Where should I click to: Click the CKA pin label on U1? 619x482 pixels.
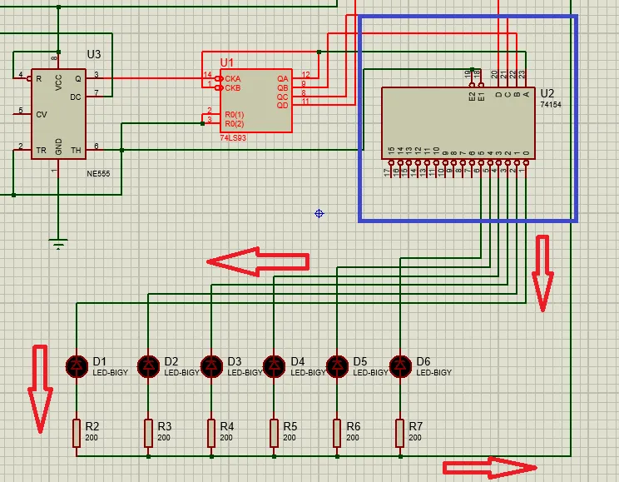click(x=232, y=78)
